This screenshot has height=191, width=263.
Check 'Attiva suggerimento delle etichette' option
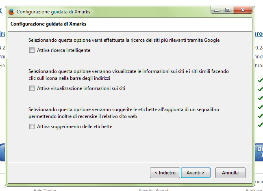[32, 127]
